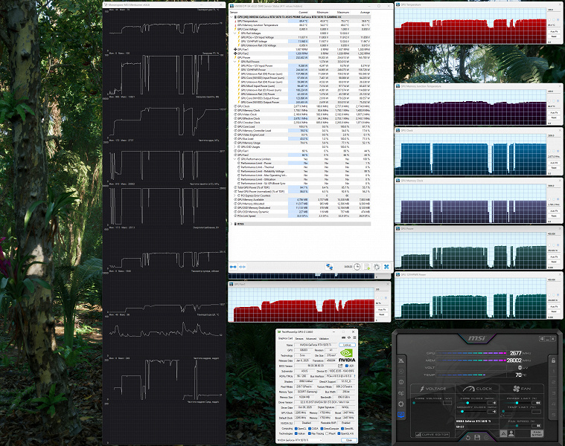Image resolution: width=565 pixels, height=446 pixels.
Task: Expand HWiNFO GPU D3D Usages group
Action: point(235,146)
